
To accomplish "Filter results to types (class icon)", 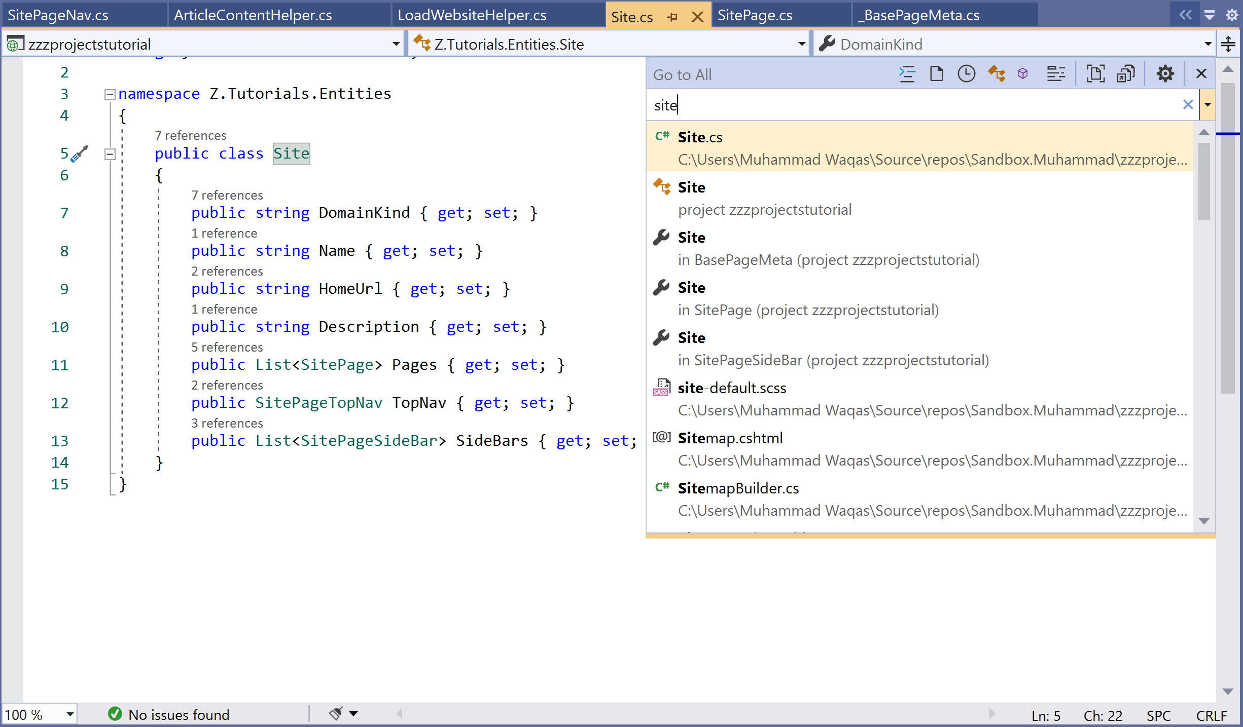I will [996, 74].
